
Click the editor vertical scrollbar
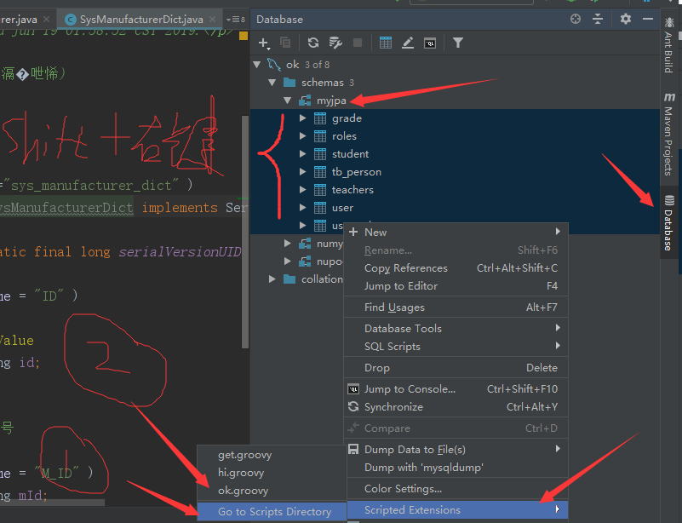245,232
